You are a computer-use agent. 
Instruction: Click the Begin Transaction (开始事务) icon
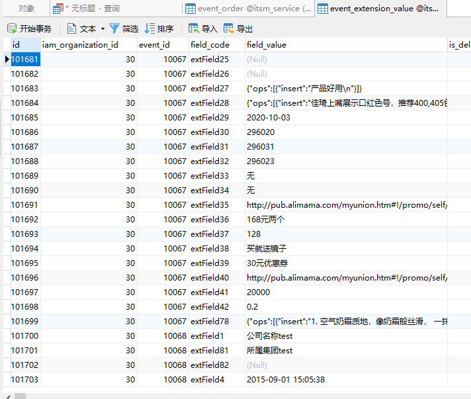pyautogui.click(x=12, y=28)
